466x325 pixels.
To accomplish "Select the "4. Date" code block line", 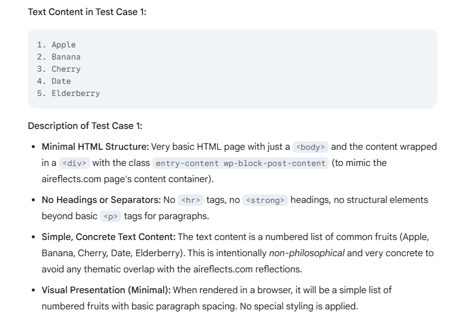I will click(55, 81).
